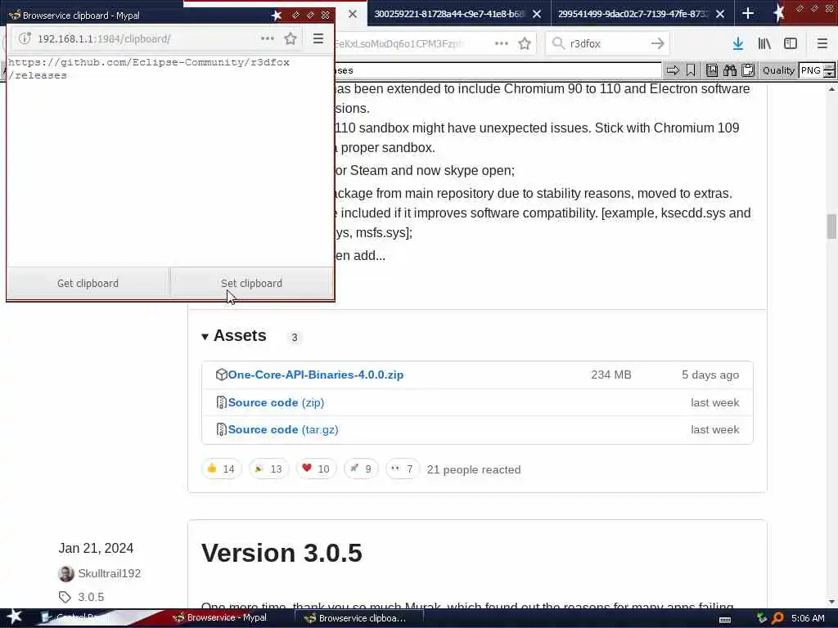
Task: Bookmark current page star in main browser
Action: tap(525, 43)
